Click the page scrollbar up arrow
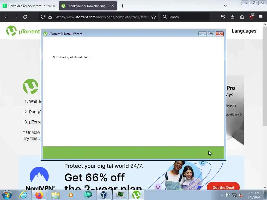Screen dimensions: 267x200 (x=265, y=24)
